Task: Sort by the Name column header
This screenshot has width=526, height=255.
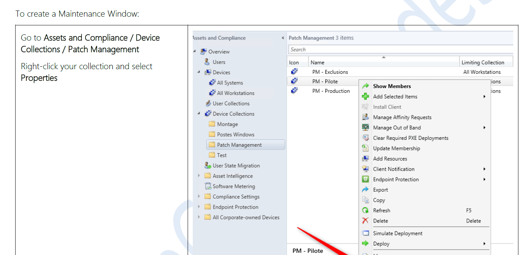Action: 318,62
